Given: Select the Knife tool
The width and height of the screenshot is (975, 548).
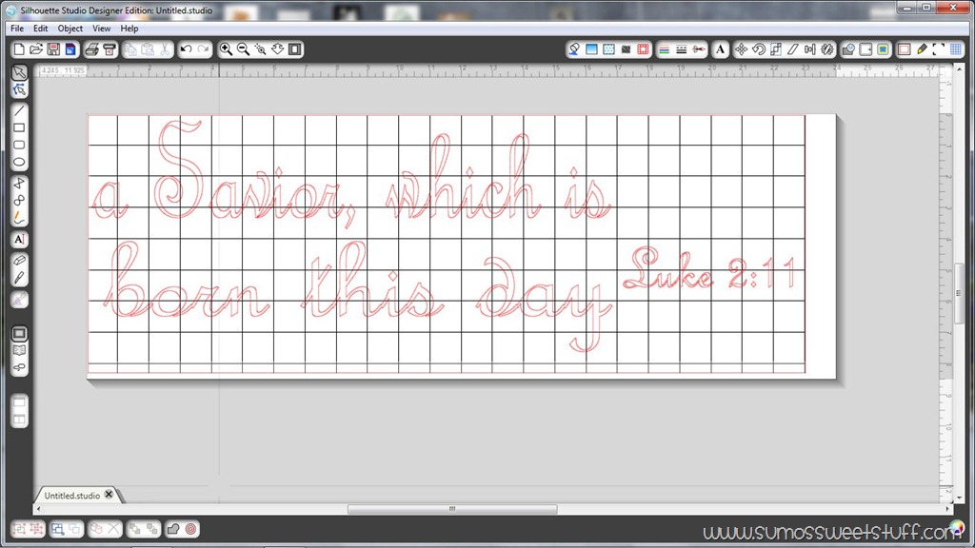Looking at the screenshot, I should tap(19, 278).
